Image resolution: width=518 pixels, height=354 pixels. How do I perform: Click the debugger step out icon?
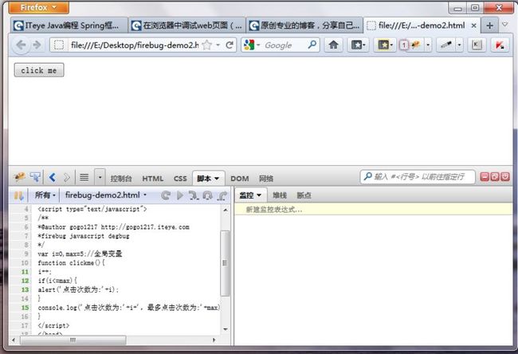tap(222, 195)
